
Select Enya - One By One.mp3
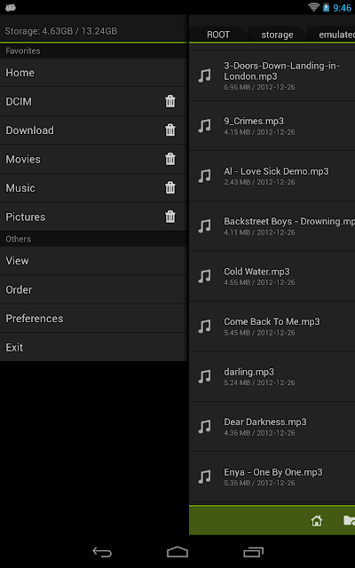point(272,477)
